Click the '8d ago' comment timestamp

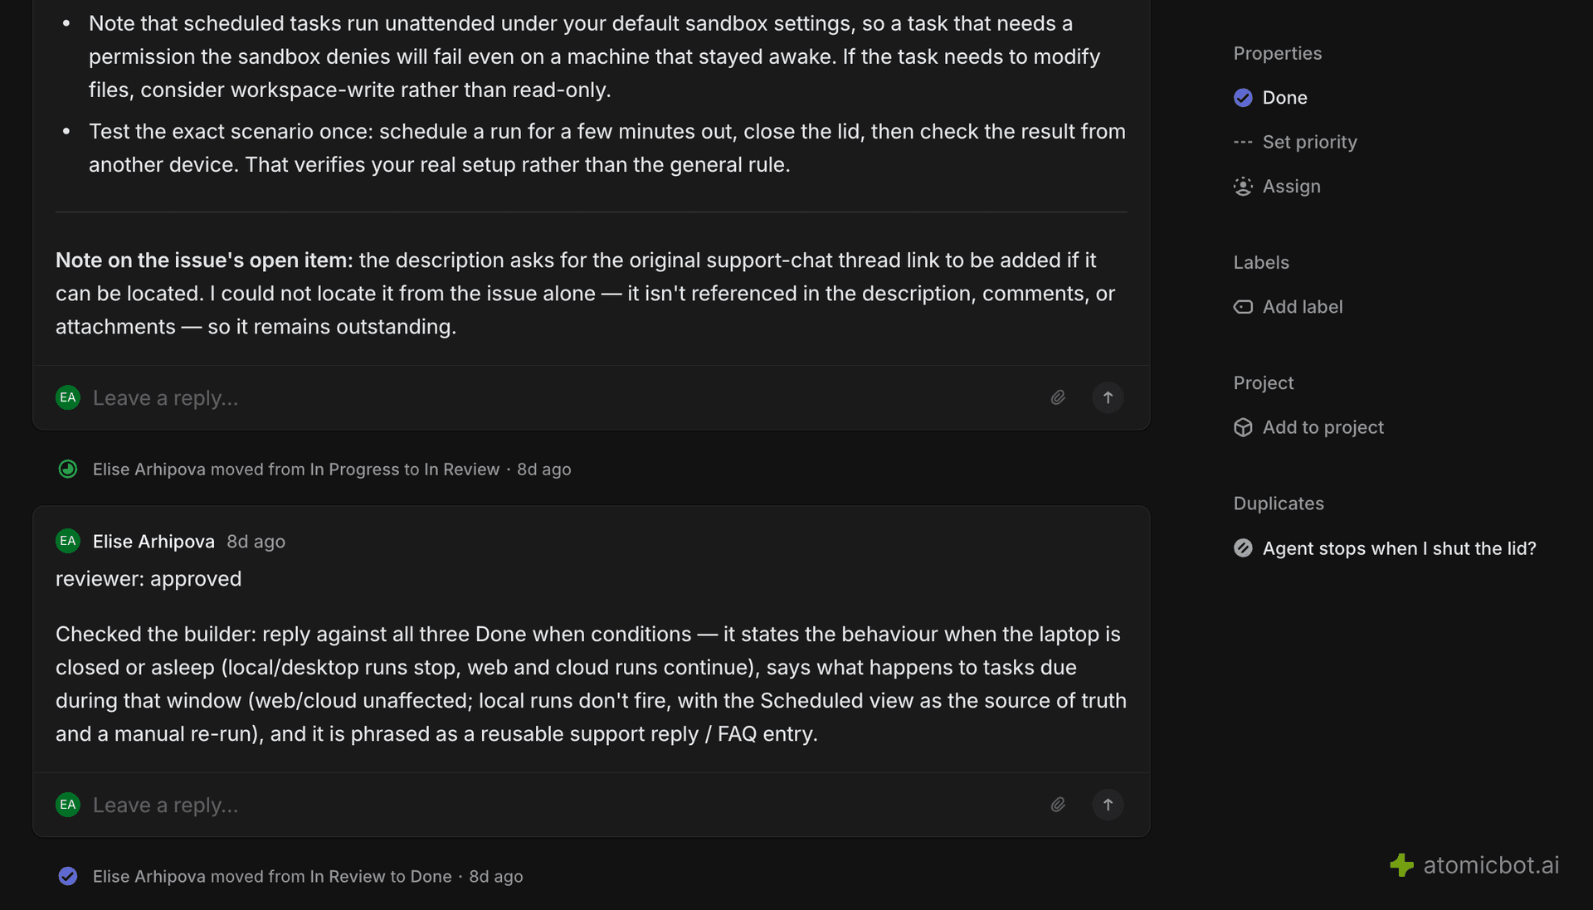tap(256, 542)
